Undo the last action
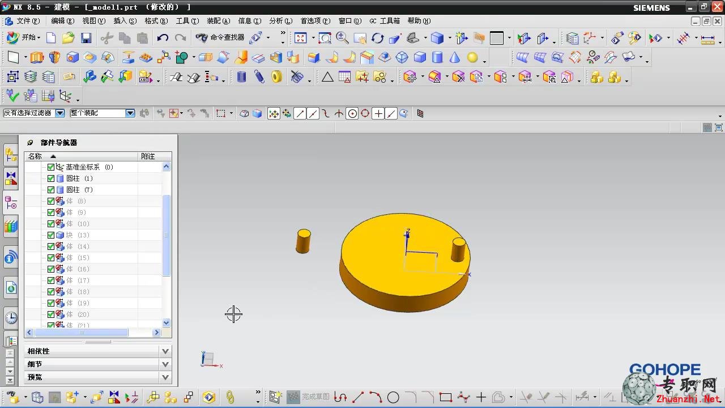This screenshot has width=725, height=408. tap(163, 38)
